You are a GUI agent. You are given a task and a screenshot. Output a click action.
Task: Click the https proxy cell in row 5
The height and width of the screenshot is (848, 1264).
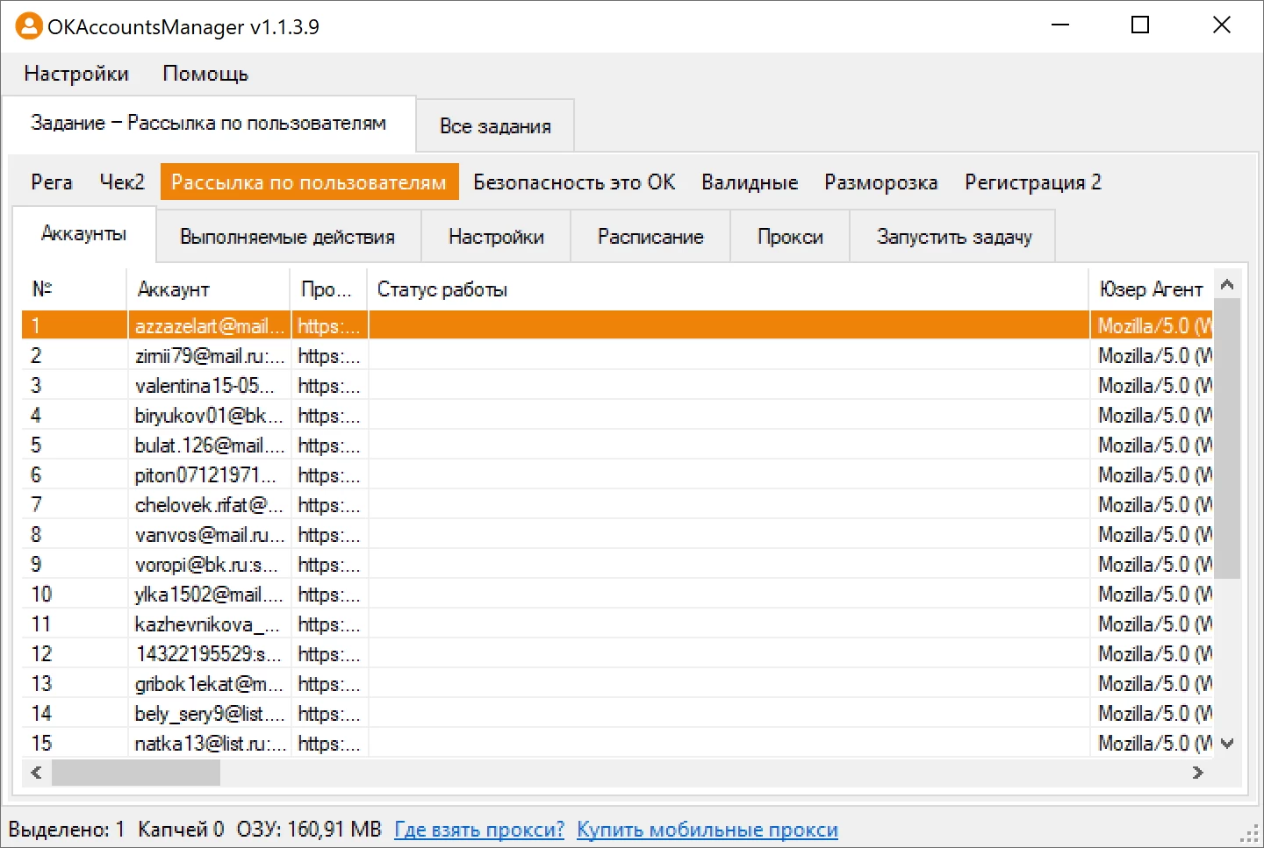click(329, 445)
